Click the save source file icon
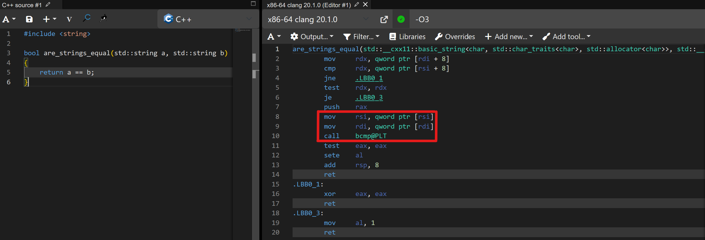Viewport: 705px width, 240px height. coord(29,19)
